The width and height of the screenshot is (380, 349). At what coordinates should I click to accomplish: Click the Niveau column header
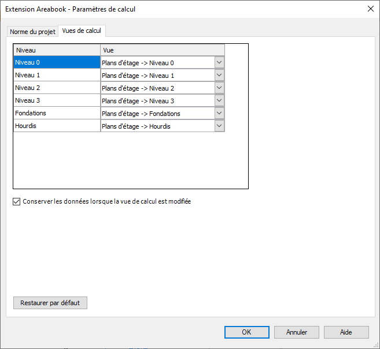57,50
